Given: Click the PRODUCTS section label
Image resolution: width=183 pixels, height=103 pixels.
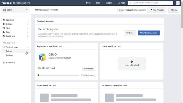Looking at the screenshot, I should click(8, 43).
